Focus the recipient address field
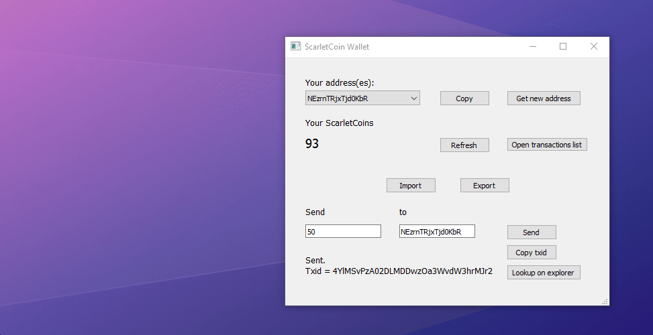This screenshot has height=335, width=653. coord(437,232)
